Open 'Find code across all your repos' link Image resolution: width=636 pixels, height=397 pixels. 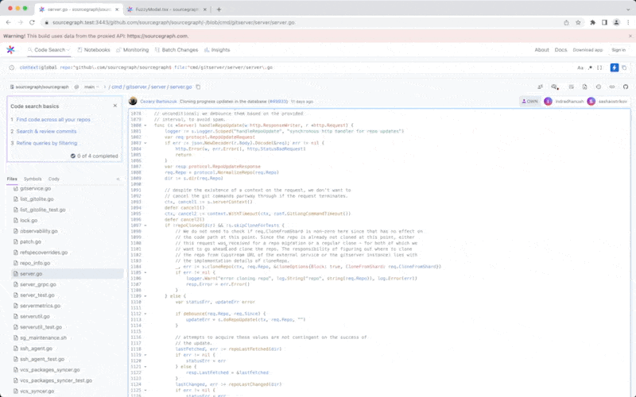point(53,120)
